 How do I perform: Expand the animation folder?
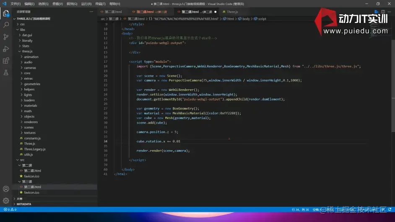31,57
